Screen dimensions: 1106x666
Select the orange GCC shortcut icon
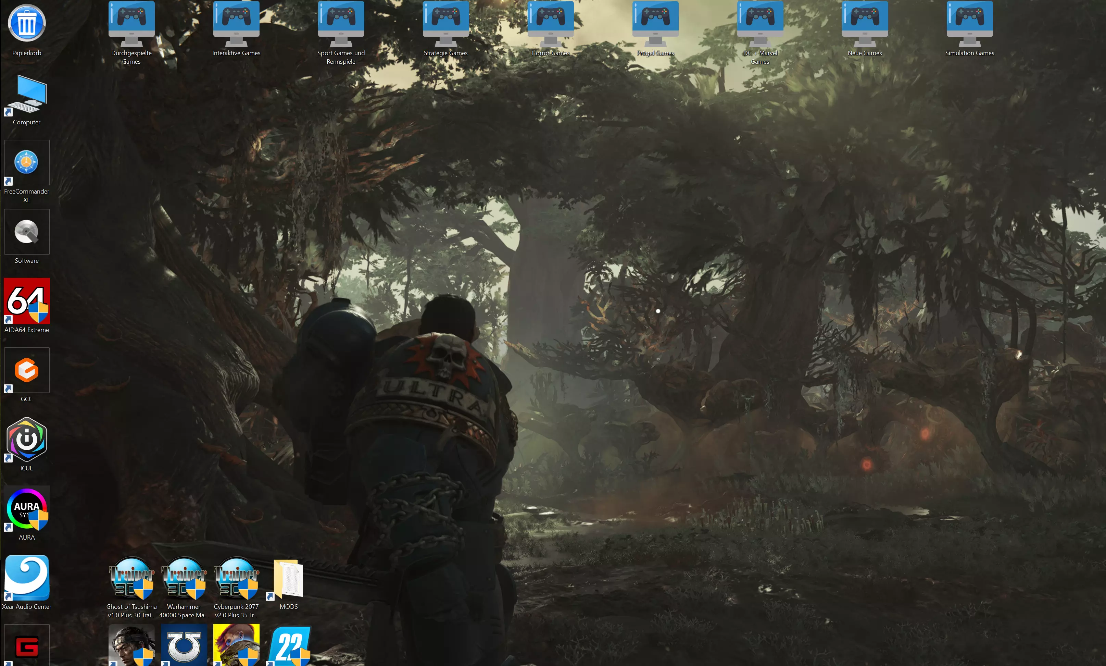(x=26, y=370)
